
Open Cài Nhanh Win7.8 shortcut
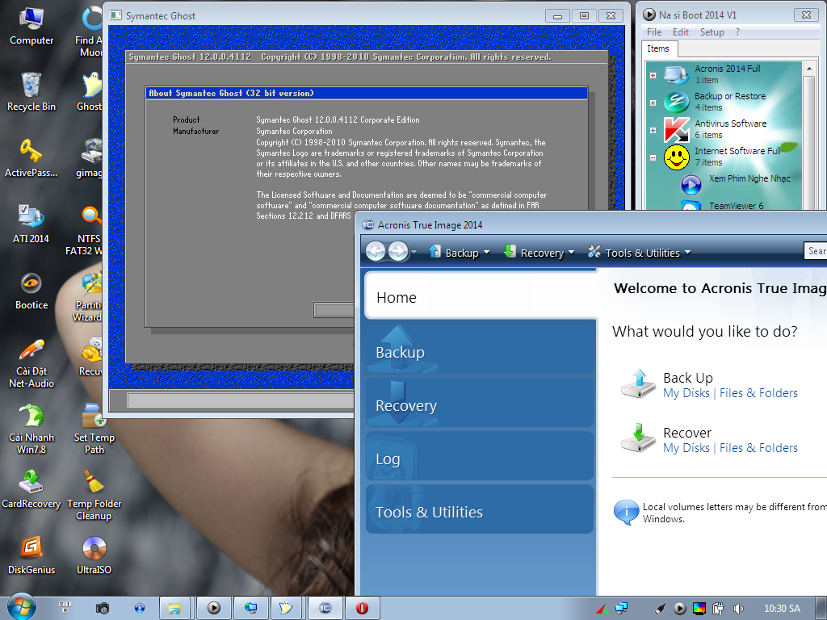(x=31, y=429)
